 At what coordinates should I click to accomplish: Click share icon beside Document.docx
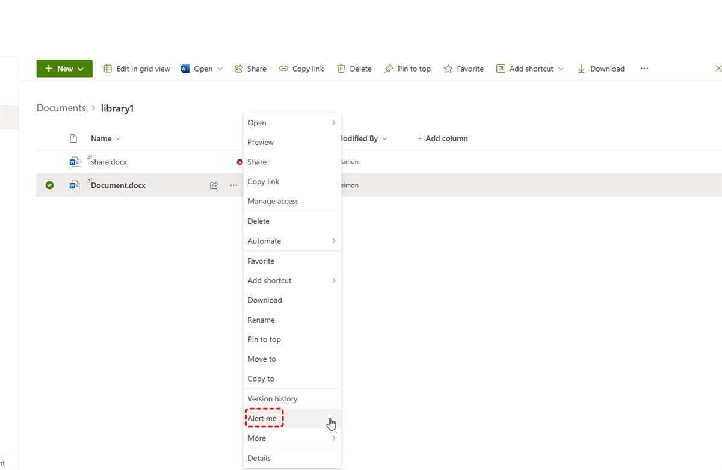214,185
